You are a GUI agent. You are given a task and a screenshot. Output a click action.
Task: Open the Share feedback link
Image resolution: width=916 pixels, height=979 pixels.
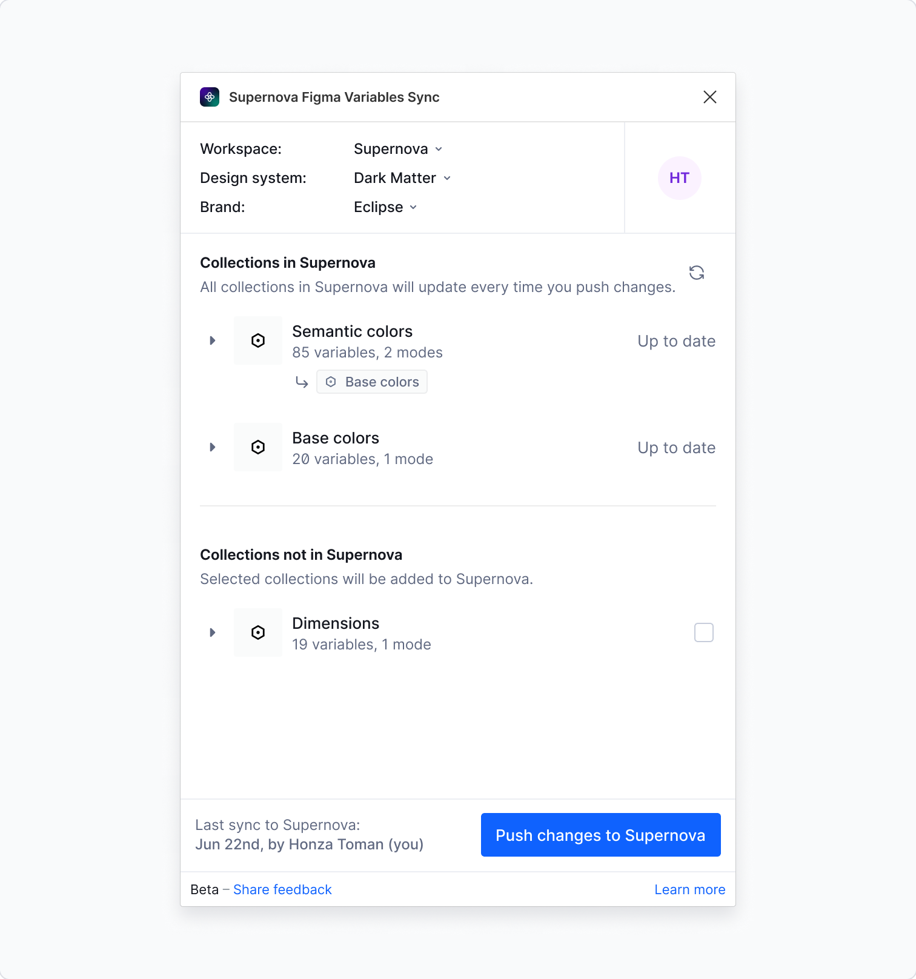coord(282,889)
